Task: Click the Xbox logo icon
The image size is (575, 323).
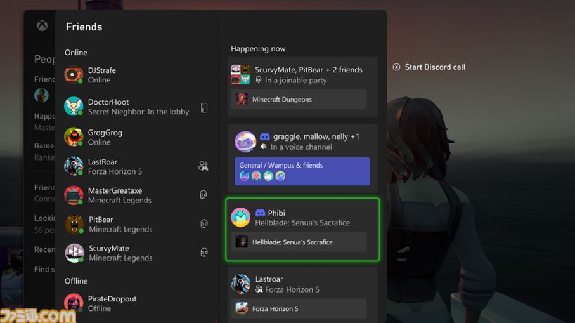Action: (x=42, y=26)
